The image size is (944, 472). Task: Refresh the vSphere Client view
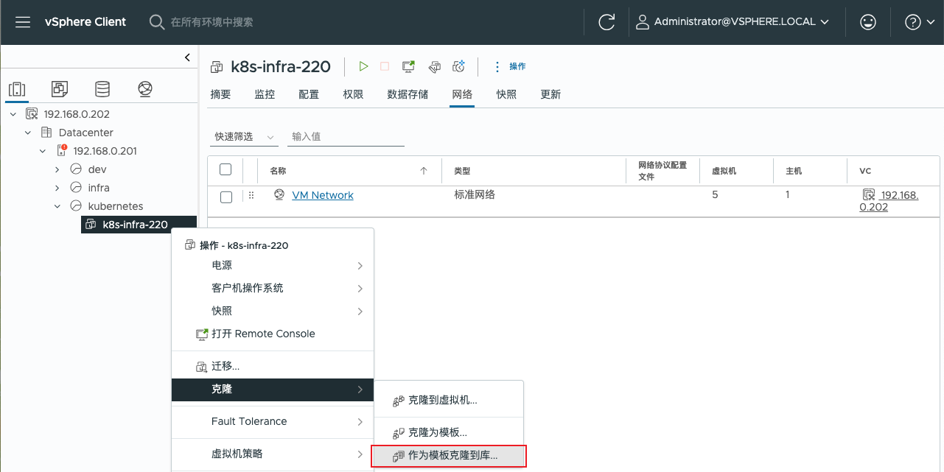(x=606, y=22)
